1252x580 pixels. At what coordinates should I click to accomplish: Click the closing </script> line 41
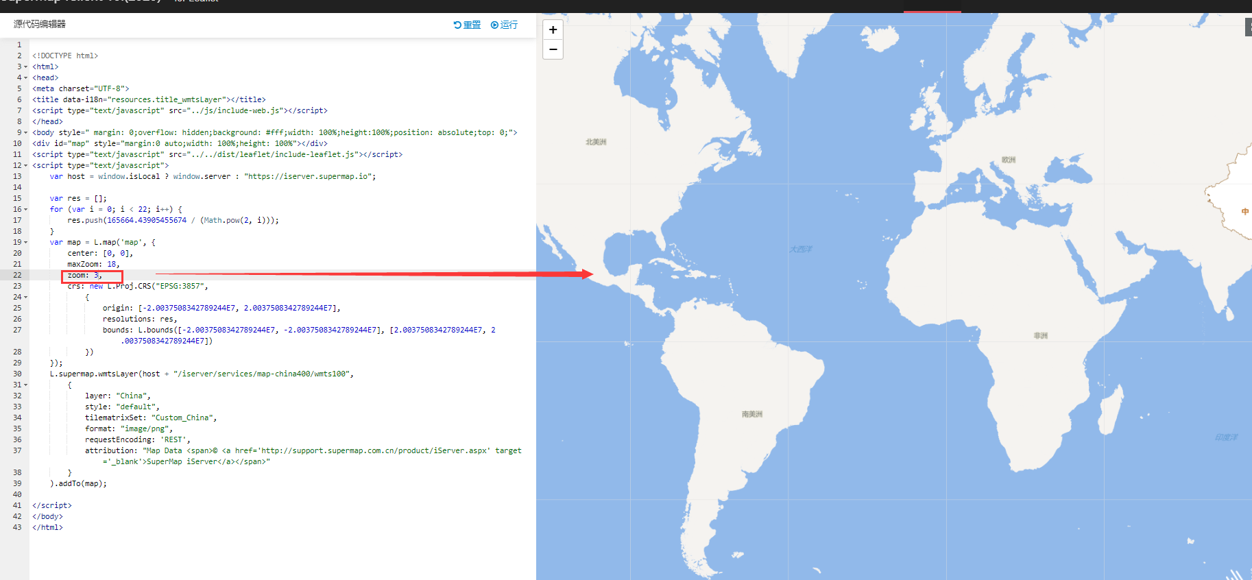coord(52,505)
